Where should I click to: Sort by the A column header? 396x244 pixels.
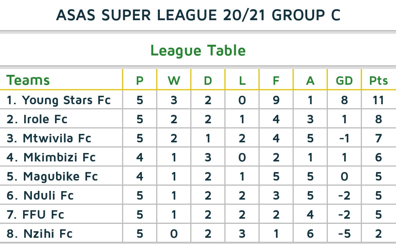[310, 80]
